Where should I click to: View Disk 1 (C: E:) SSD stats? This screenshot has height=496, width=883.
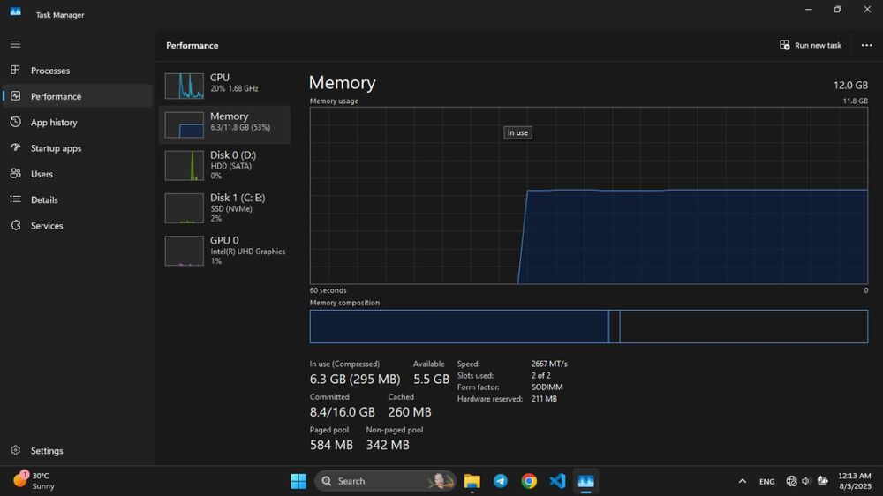[224, 207]
